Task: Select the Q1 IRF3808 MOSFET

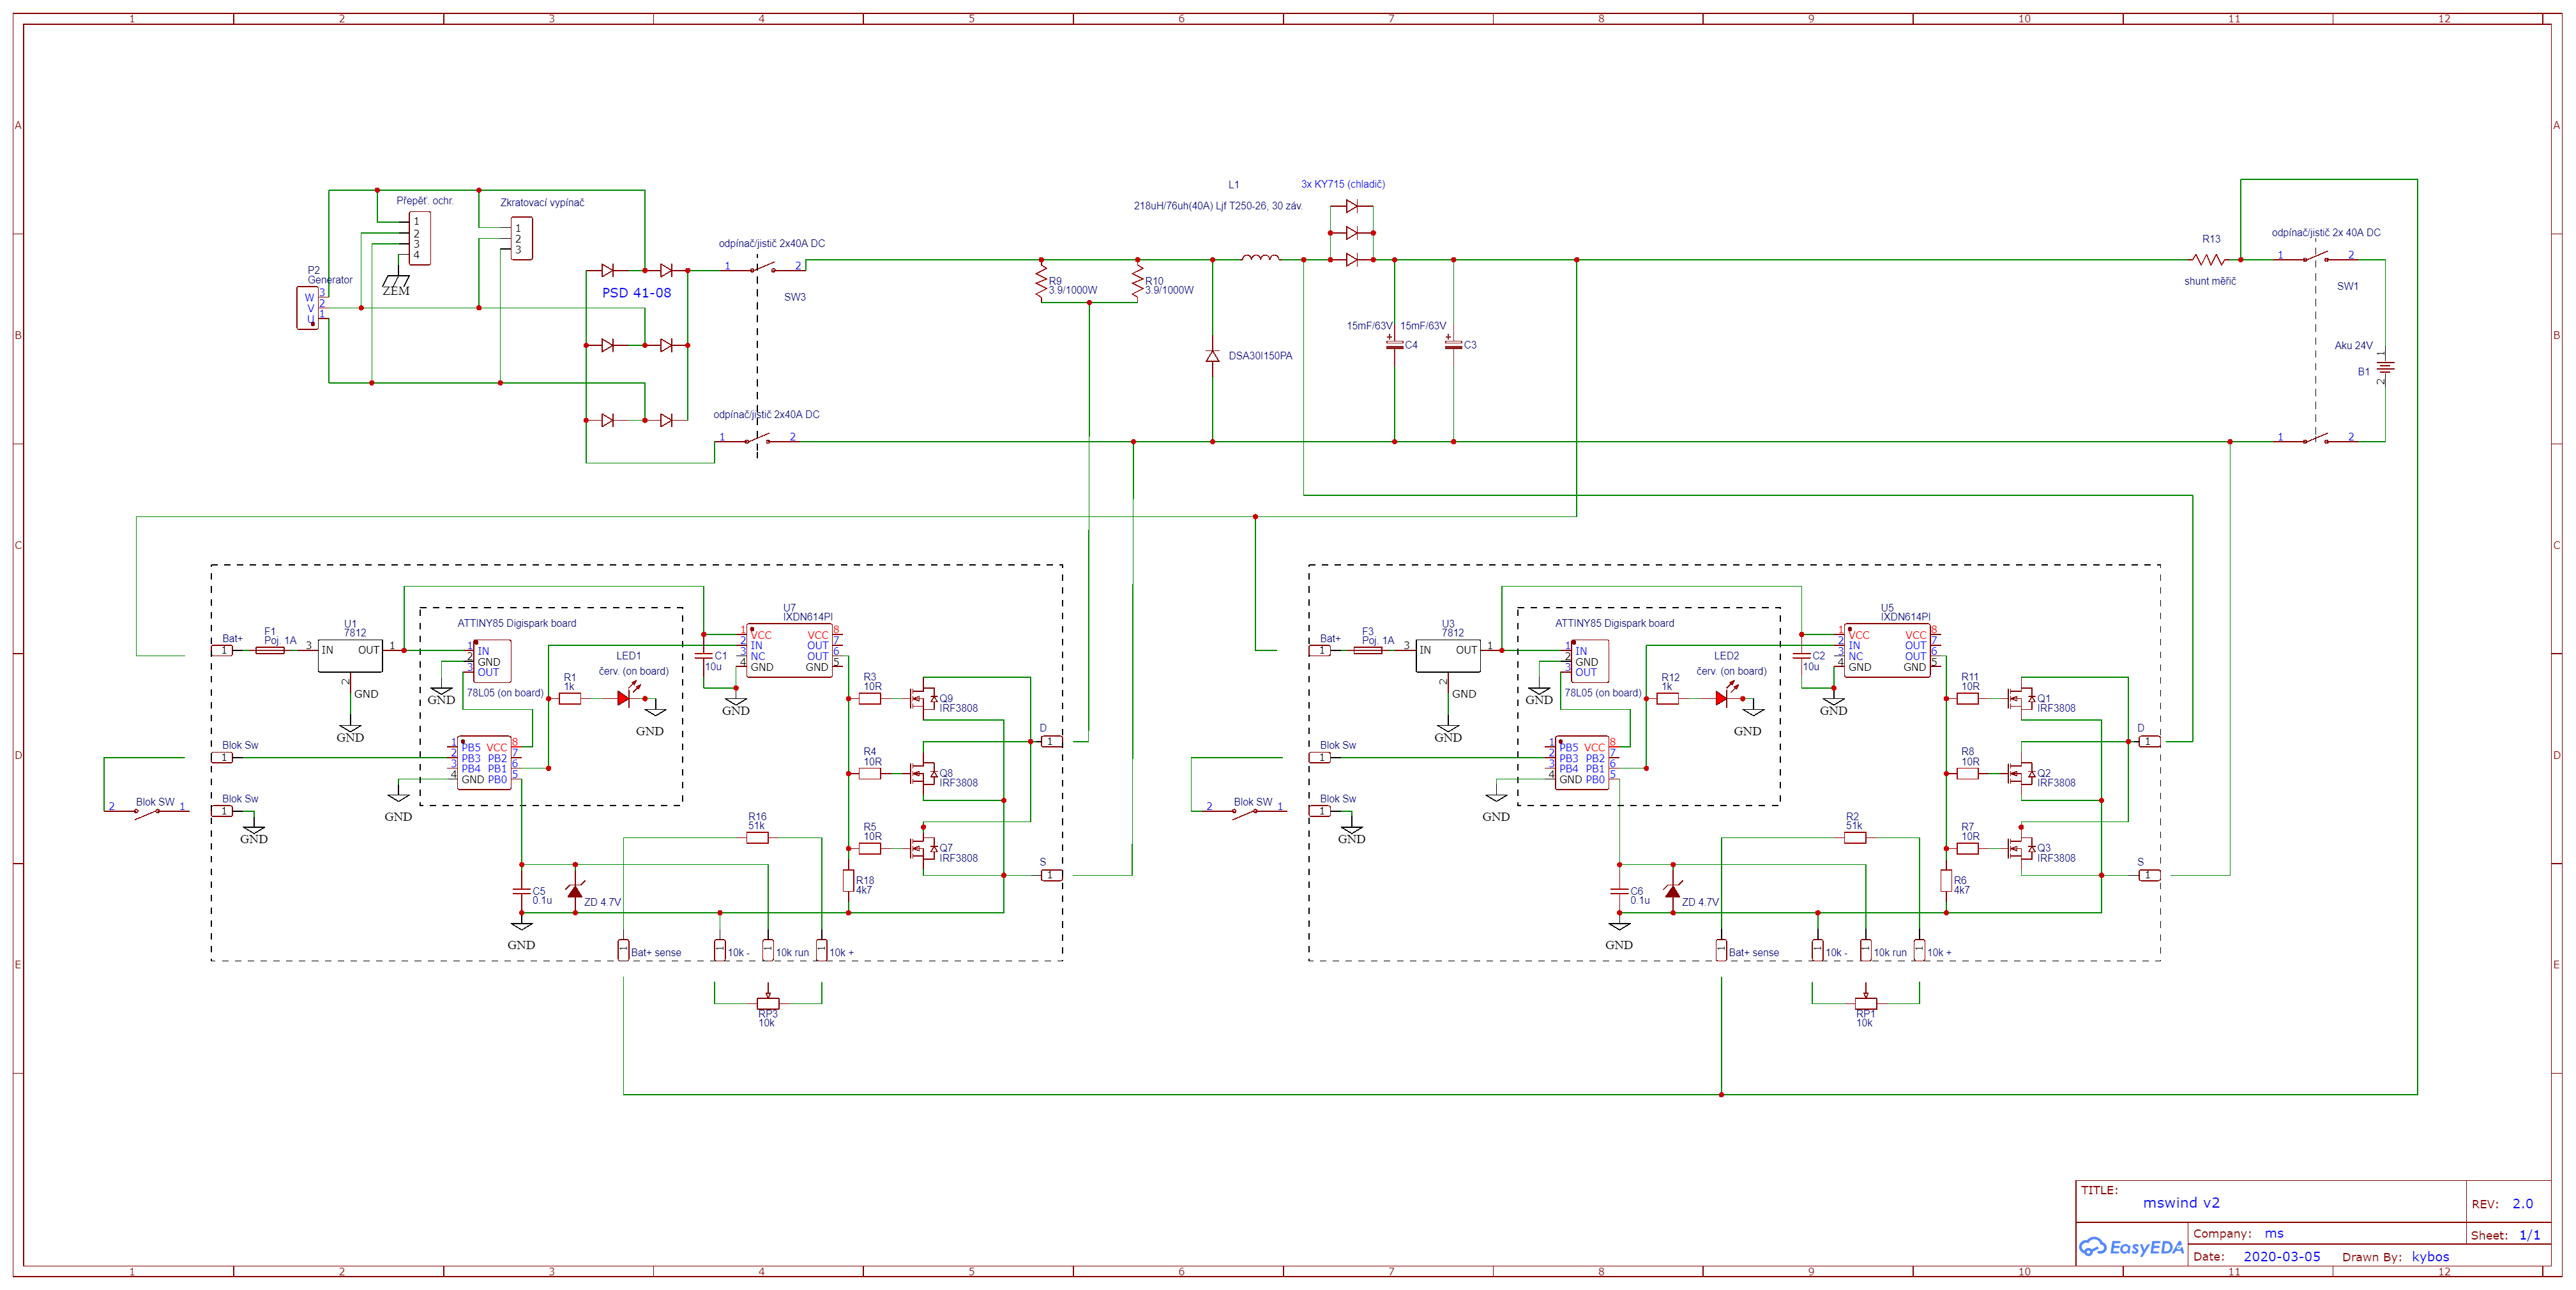Action: (x=2021, y=698)
